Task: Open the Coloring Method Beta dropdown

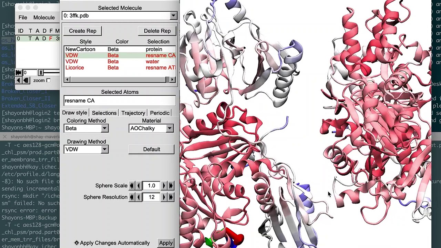Action: 86,128
